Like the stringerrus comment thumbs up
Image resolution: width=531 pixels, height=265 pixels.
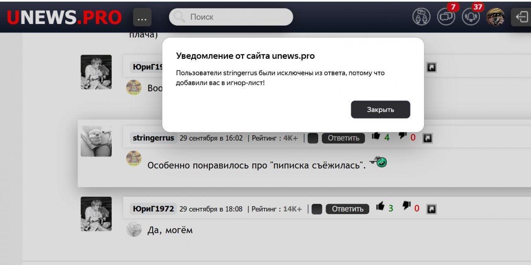[x=376, y=136]
